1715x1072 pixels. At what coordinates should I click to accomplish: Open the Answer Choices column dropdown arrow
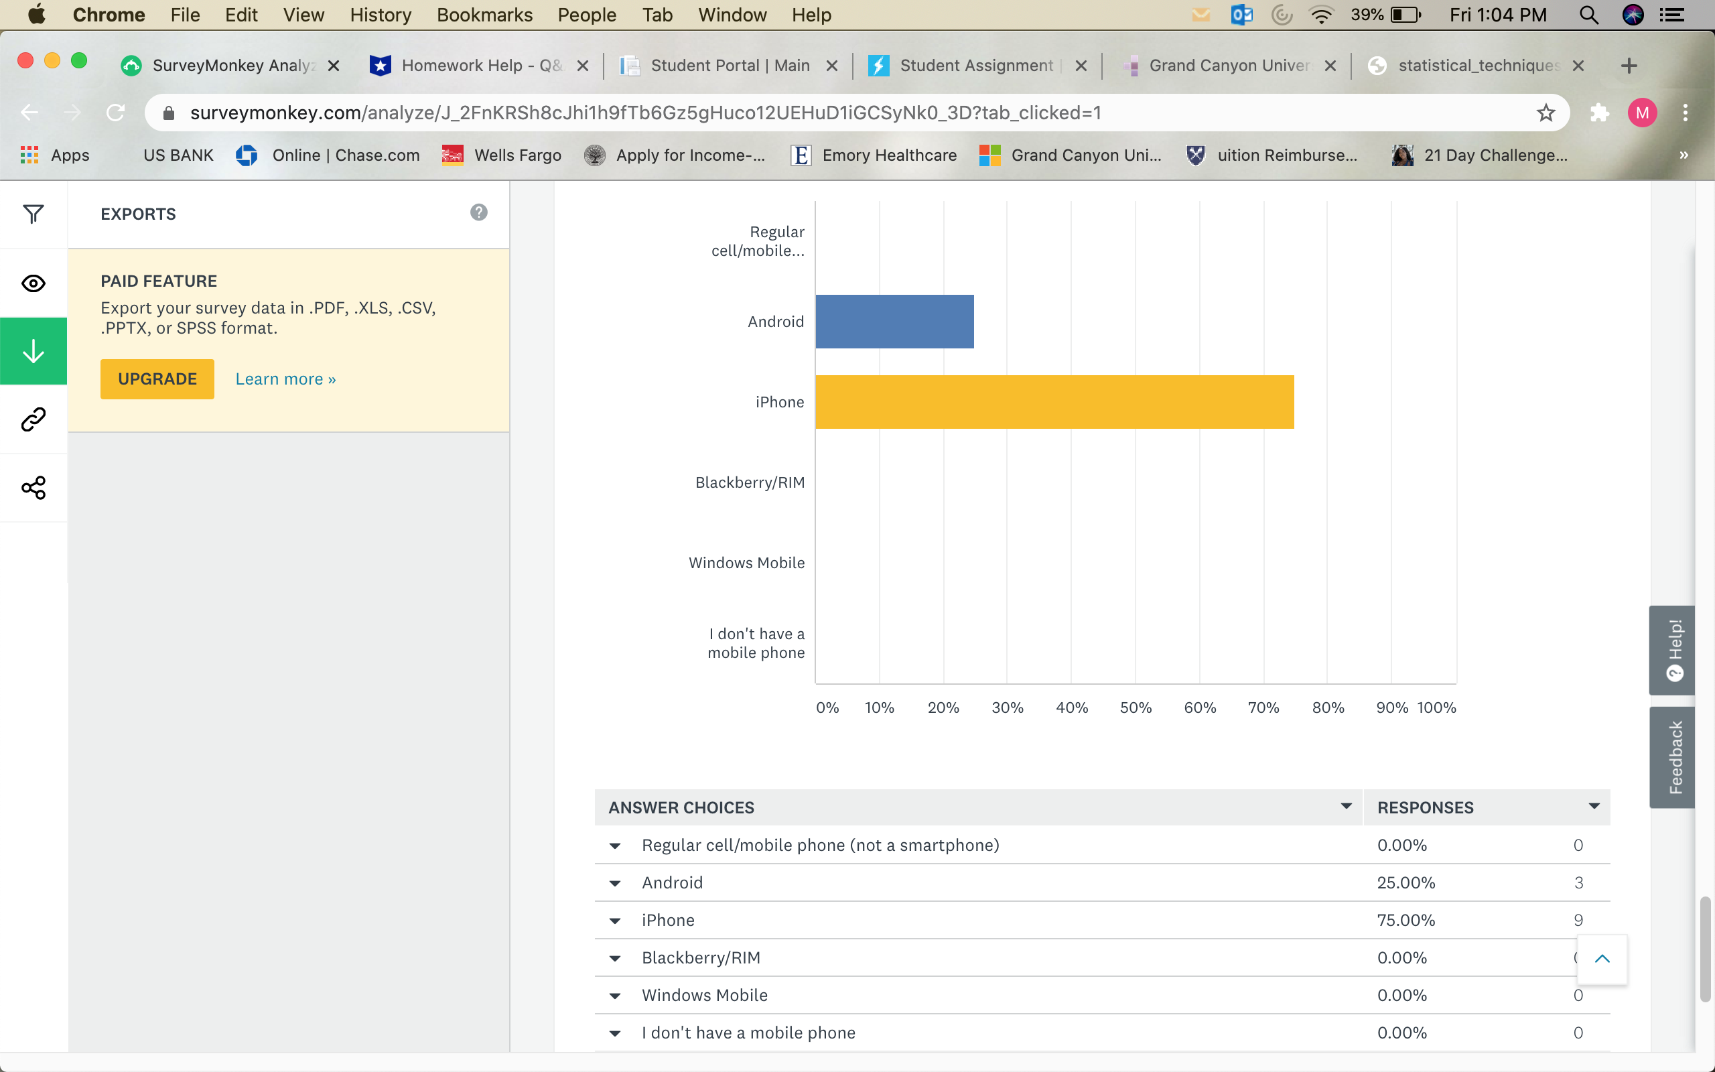point(1346,806)
